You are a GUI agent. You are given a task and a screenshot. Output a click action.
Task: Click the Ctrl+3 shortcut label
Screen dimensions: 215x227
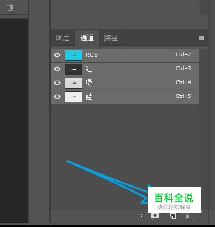click(183, 69)
